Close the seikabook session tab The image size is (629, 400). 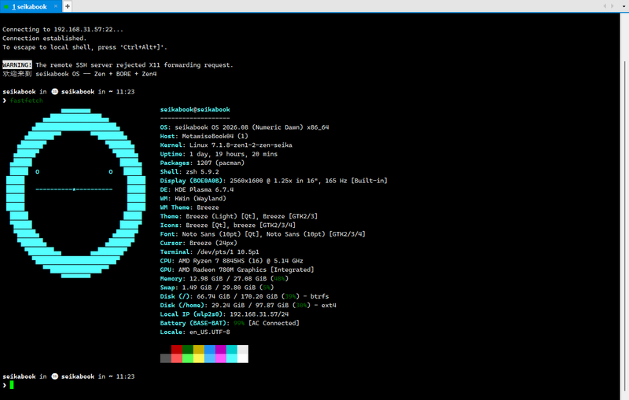pos(56,6)
